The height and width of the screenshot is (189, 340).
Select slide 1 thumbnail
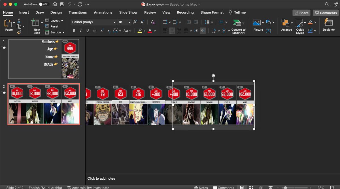click(44, 59)
